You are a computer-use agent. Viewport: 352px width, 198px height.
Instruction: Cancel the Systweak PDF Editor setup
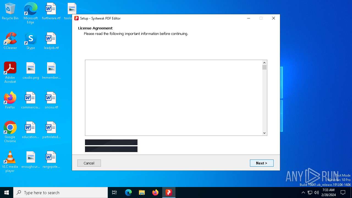click(89, 163)
